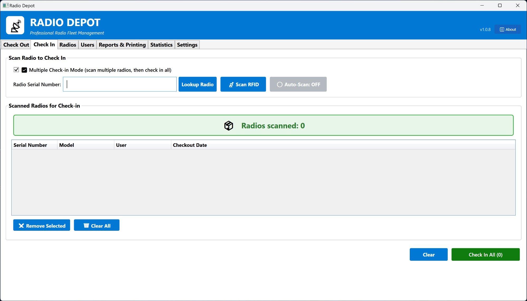Turn on Auto-Scan toggle
The width and height of the screenshot is (527, 301).
tap(298, 84)
